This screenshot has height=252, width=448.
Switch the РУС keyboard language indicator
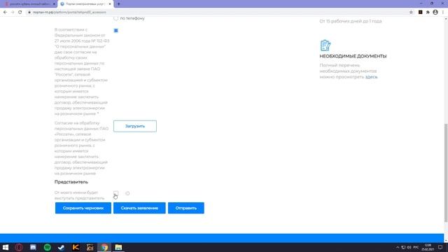click(x=416, y=247)
